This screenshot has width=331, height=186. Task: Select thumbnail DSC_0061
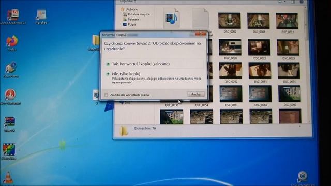231,94
